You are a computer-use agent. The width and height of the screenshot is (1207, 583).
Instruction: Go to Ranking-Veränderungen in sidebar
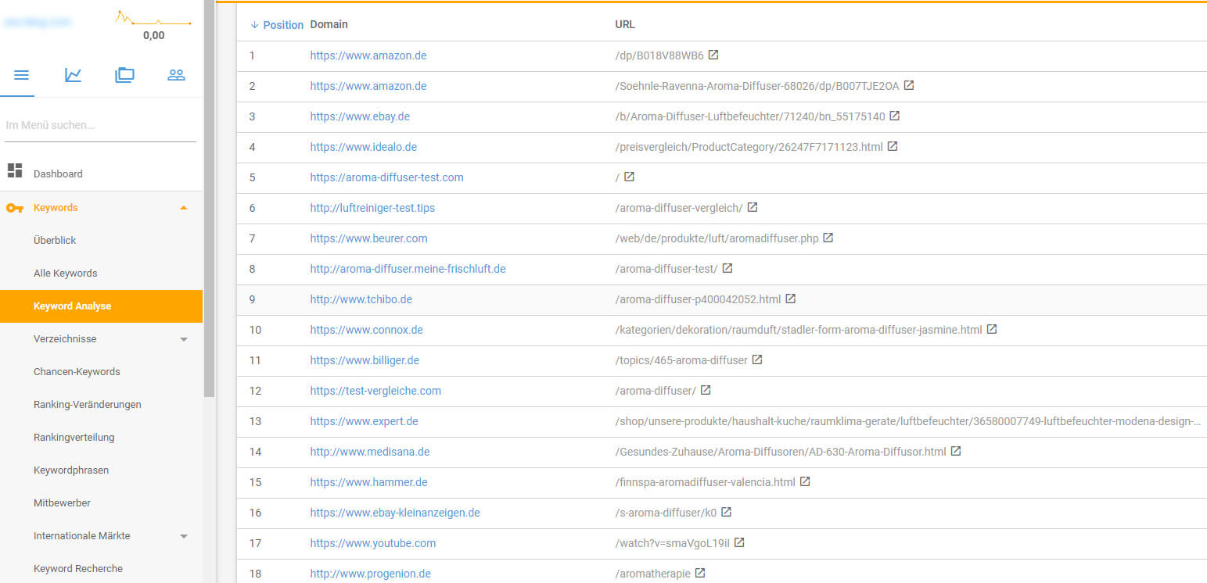87,405
